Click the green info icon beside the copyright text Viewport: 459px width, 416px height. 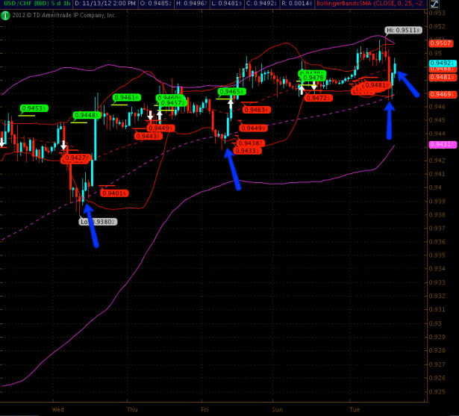[4, 13]
